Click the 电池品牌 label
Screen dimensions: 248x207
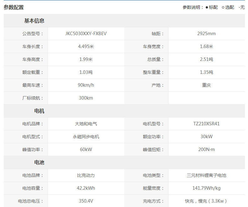point(33,175)
